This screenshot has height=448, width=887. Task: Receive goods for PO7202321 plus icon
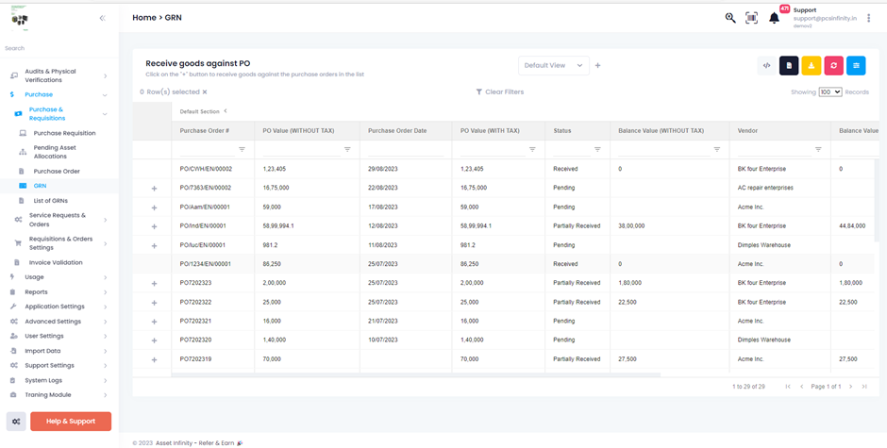click(x=155, y=322)
